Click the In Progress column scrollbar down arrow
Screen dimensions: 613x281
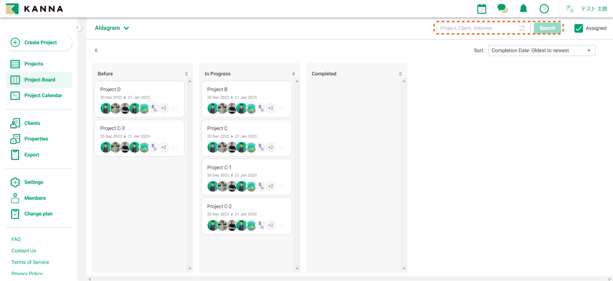click(297, 269)
